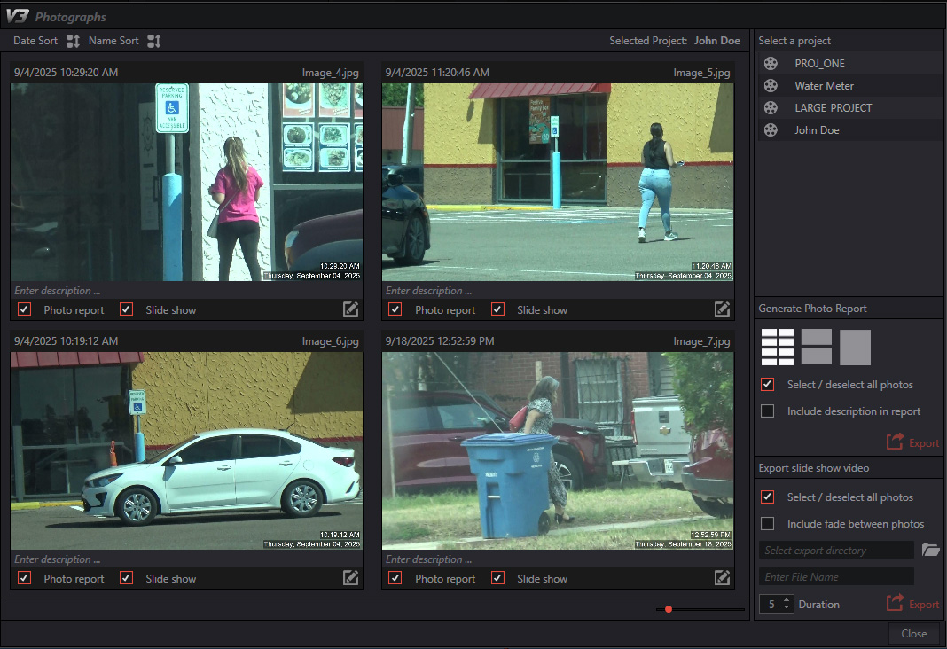Increase the Duration stepper value
The width and height of the screenshot is (947, 649).
tap(787, 600)
